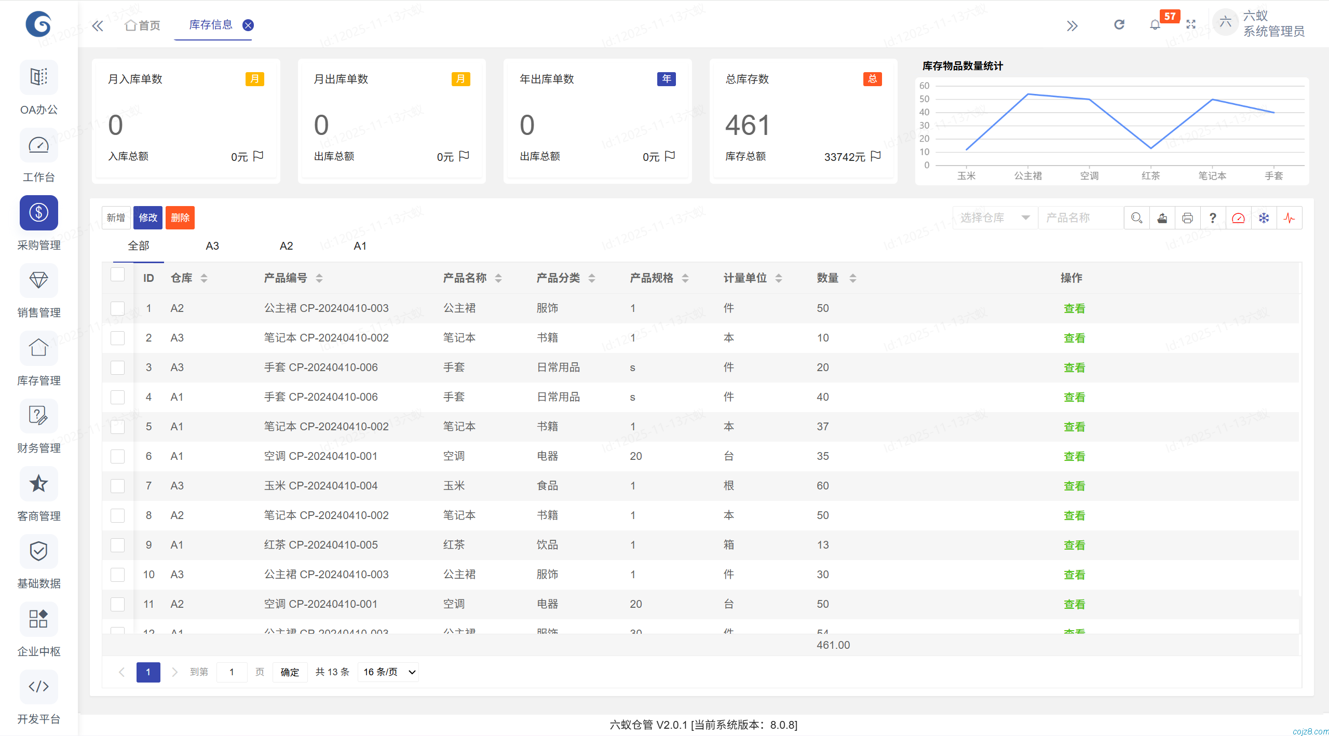This screenshot has width=1329, height=736.
Task: Sort by the 数量 column arrows
Action: [x=854, y=278]
